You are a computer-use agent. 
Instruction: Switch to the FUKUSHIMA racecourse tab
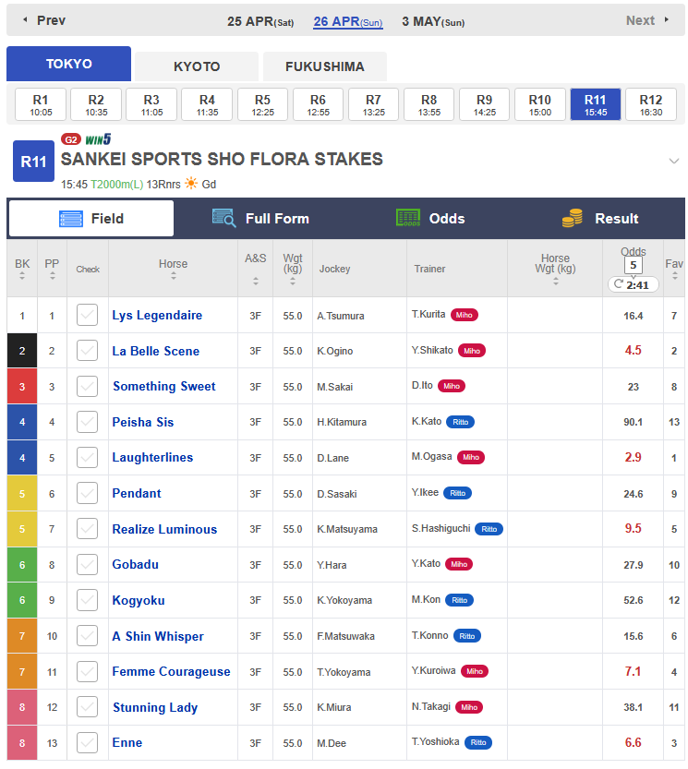pos(325,66)
